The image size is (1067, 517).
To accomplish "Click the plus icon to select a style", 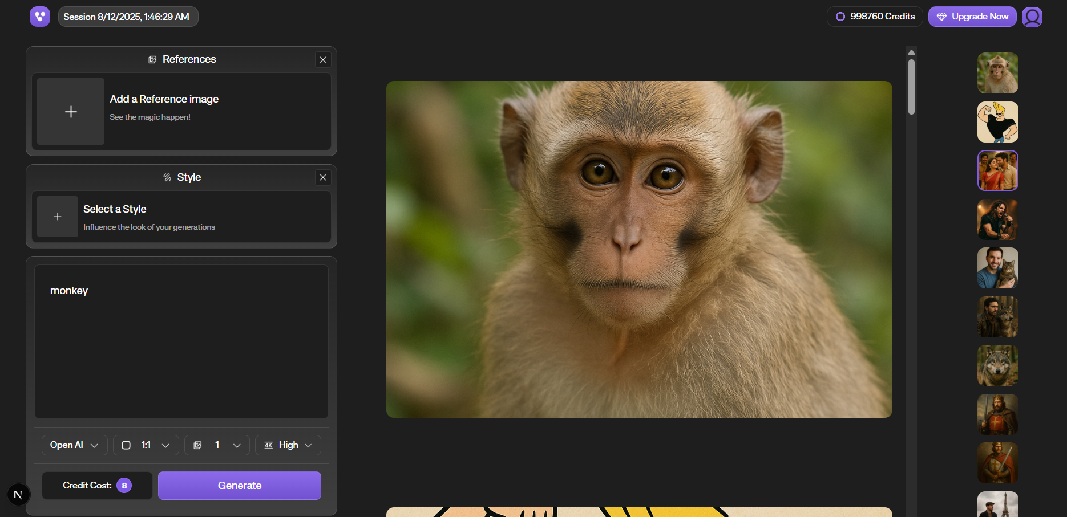I will point(58,217).
